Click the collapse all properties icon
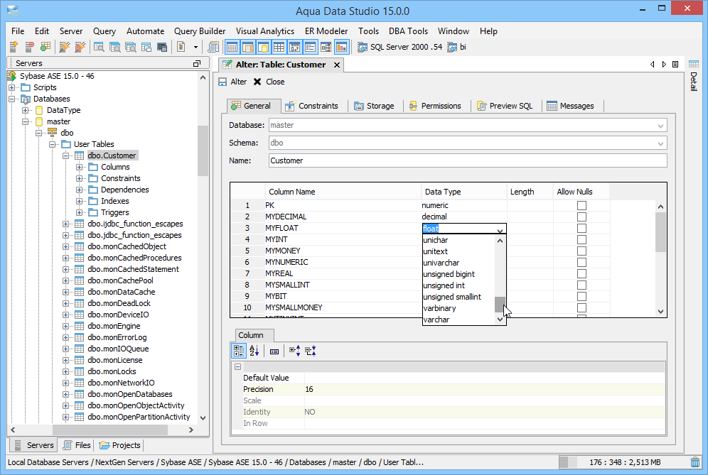 tap(311, 351)
